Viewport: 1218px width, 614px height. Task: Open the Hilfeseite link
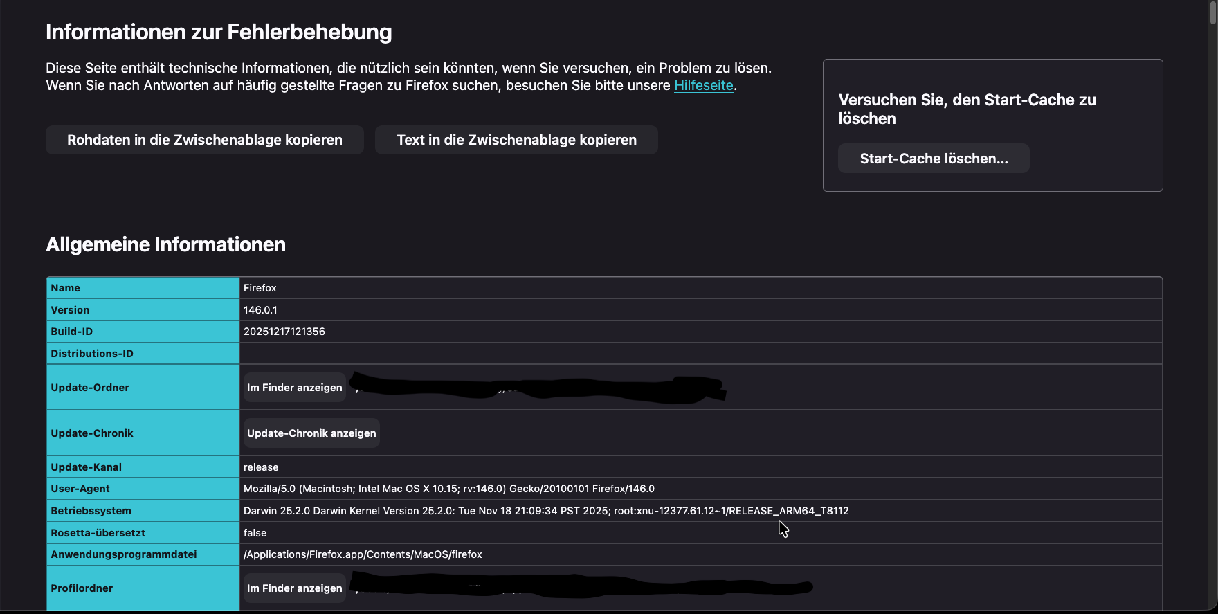click(x=703, y=85)
